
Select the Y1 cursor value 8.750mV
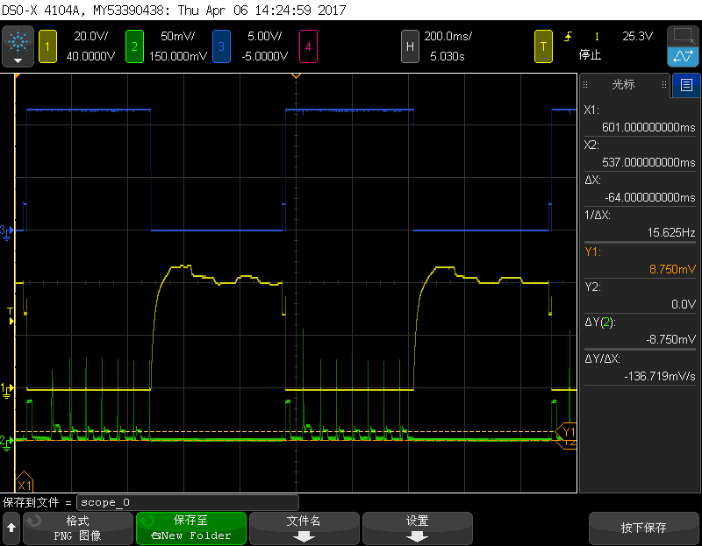(x=672, y=269)
